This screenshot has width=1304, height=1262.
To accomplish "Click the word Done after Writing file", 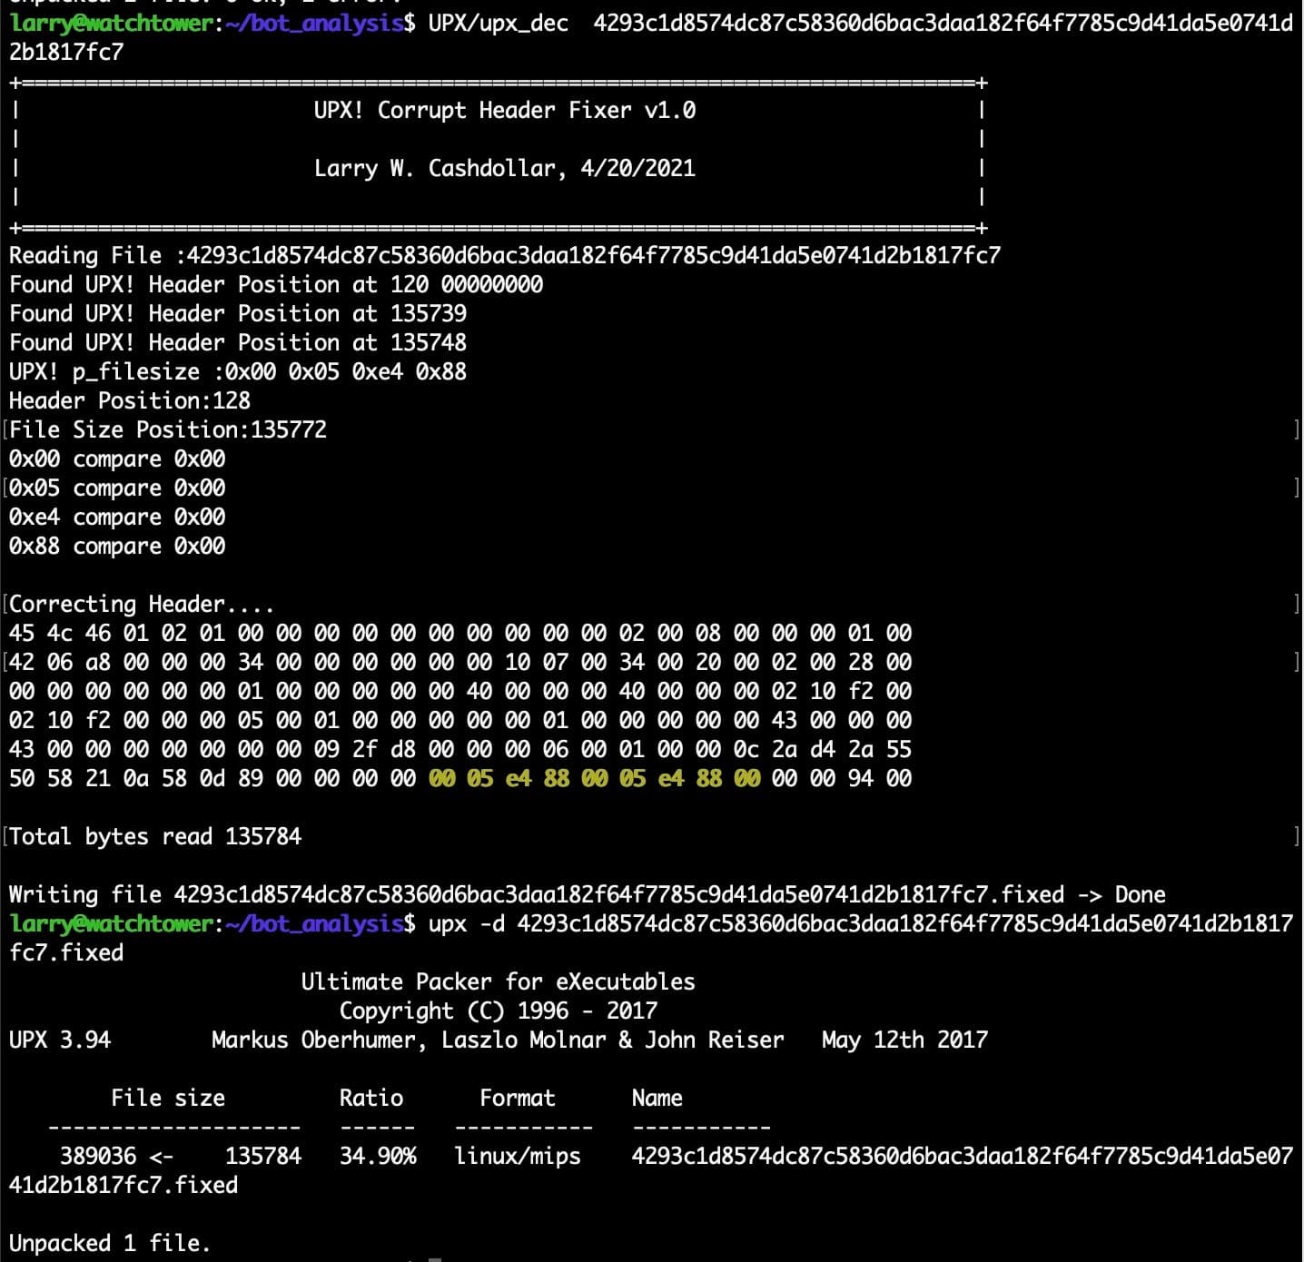I will click(x=1140, y=895).
